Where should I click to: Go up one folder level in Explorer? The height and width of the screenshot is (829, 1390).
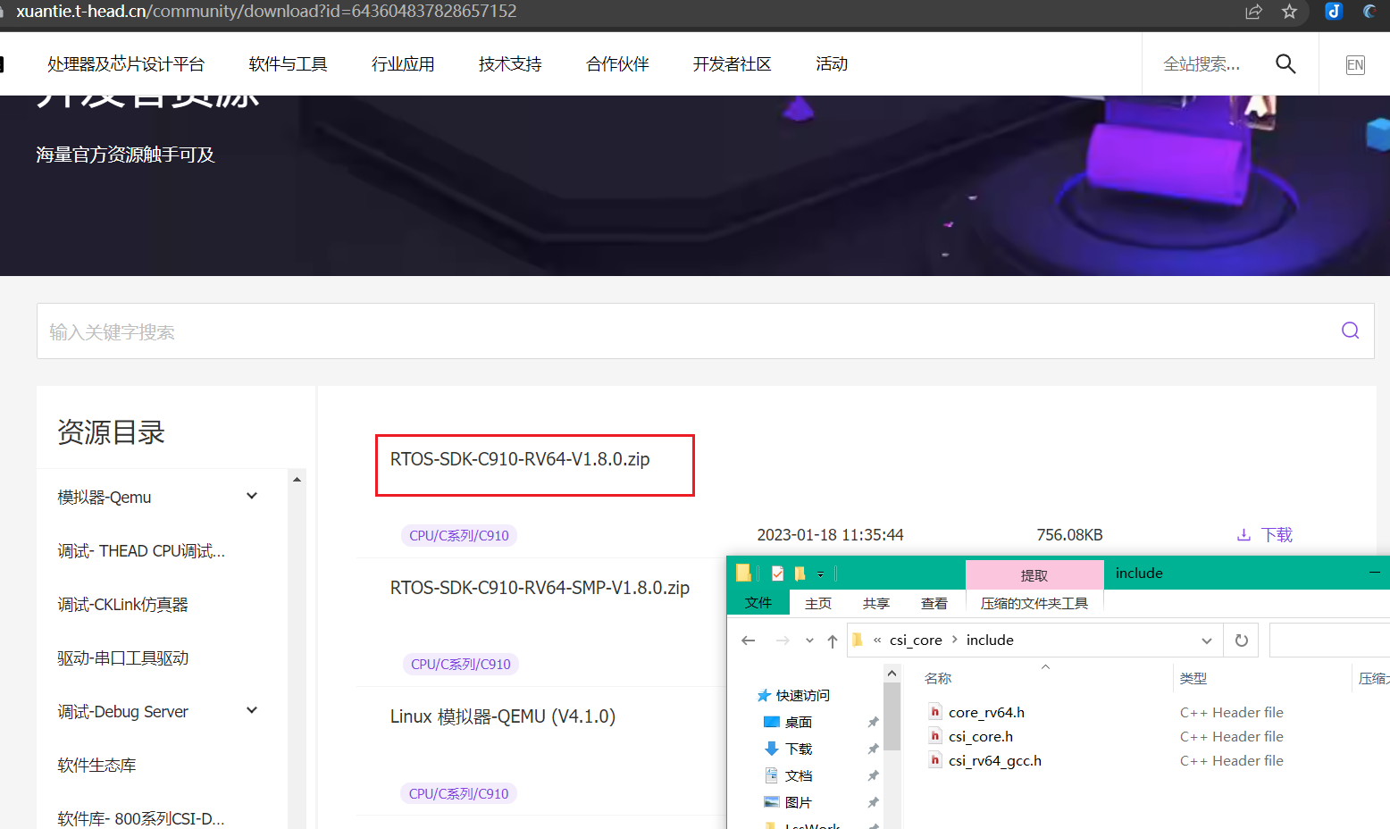pos(833,641)
